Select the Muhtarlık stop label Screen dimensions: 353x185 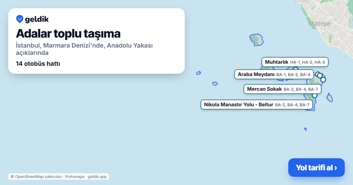point(295,62)
